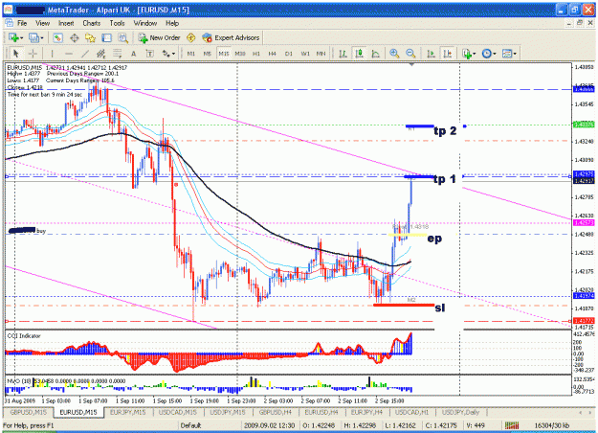Select the Crosshair tool
Viewport: 598px width, 433px height.
coord(33,54)
